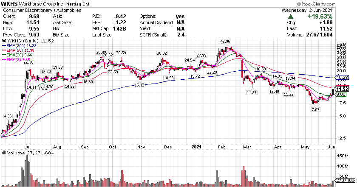Click the EMA(50) 11.98 legend entry
The height and width of the screenshot is (187, 357).
coord(19,50)
